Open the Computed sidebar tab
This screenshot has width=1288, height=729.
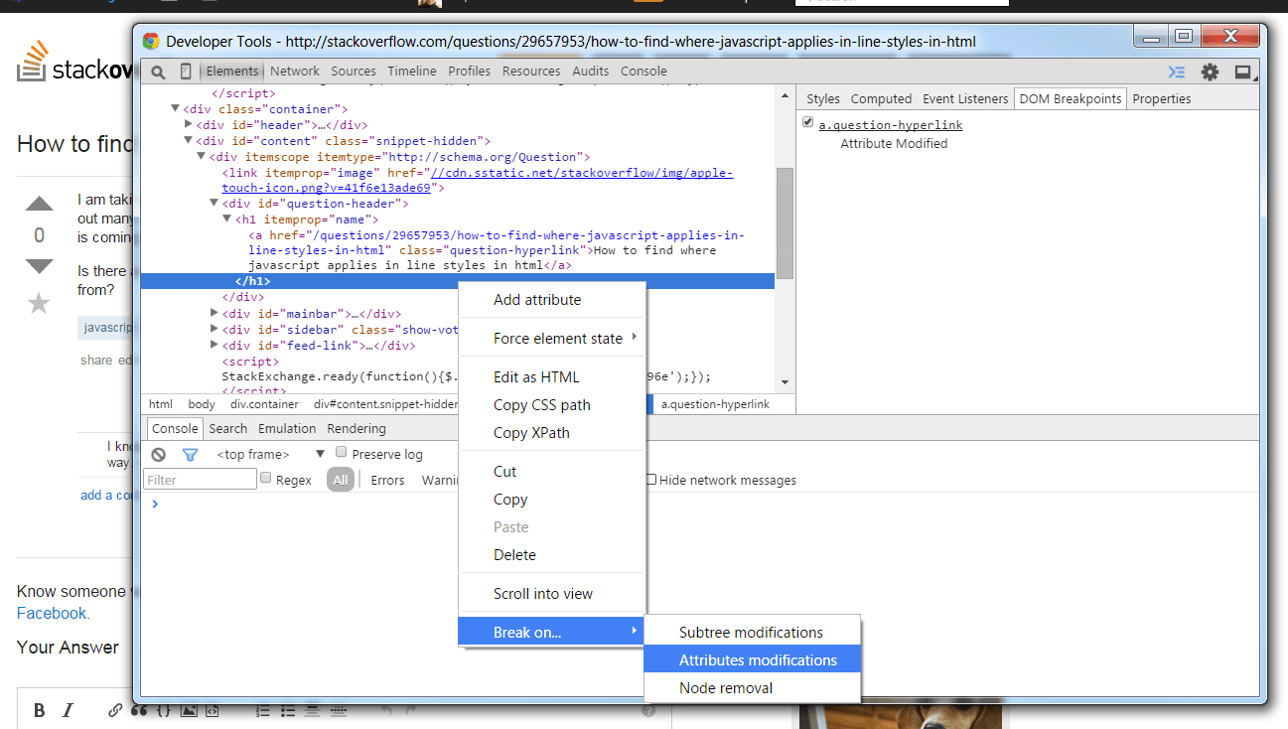(x=881, y=98)
